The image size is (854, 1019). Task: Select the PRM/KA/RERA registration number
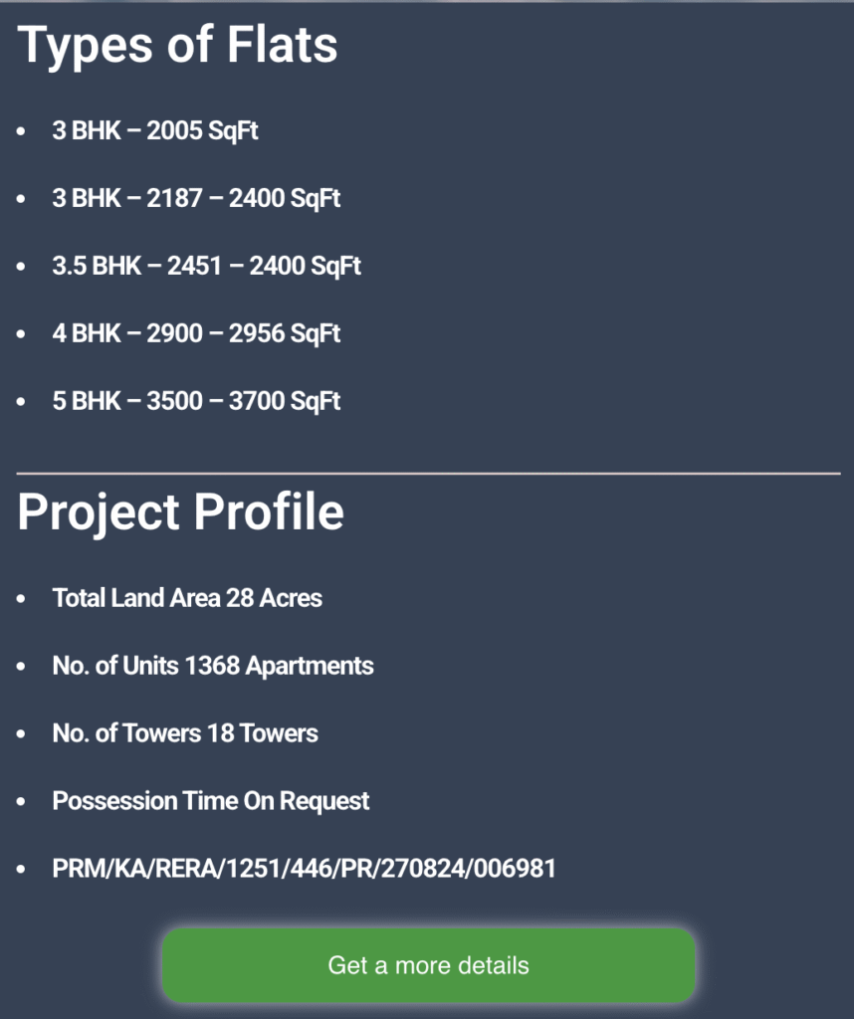click(x=305, y=868)
